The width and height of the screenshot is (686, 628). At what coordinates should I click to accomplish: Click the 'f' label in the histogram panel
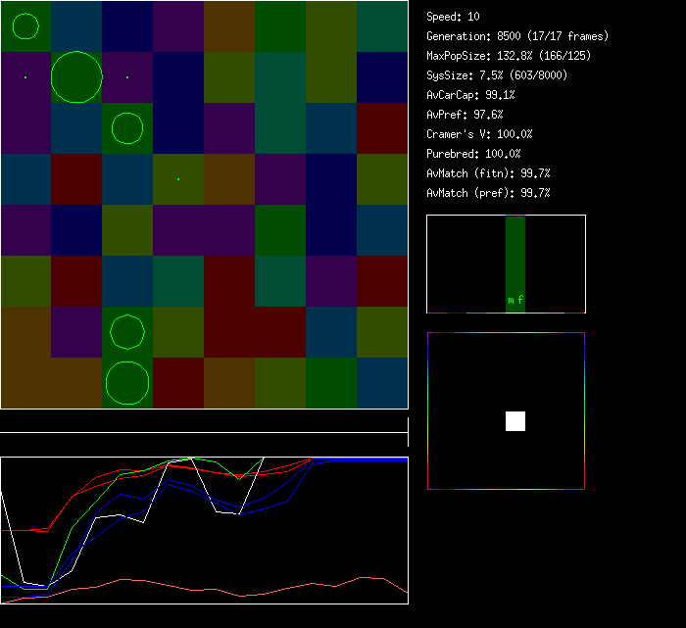tap(520, 301)
